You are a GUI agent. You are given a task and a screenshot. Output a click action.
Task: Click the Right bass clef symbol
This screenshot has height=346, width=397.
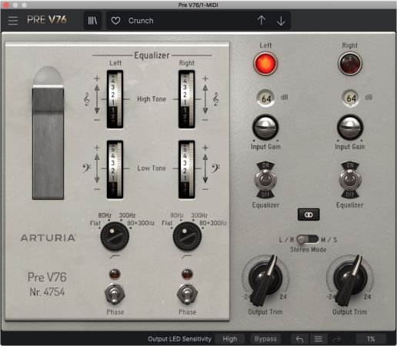coord(215,168)
